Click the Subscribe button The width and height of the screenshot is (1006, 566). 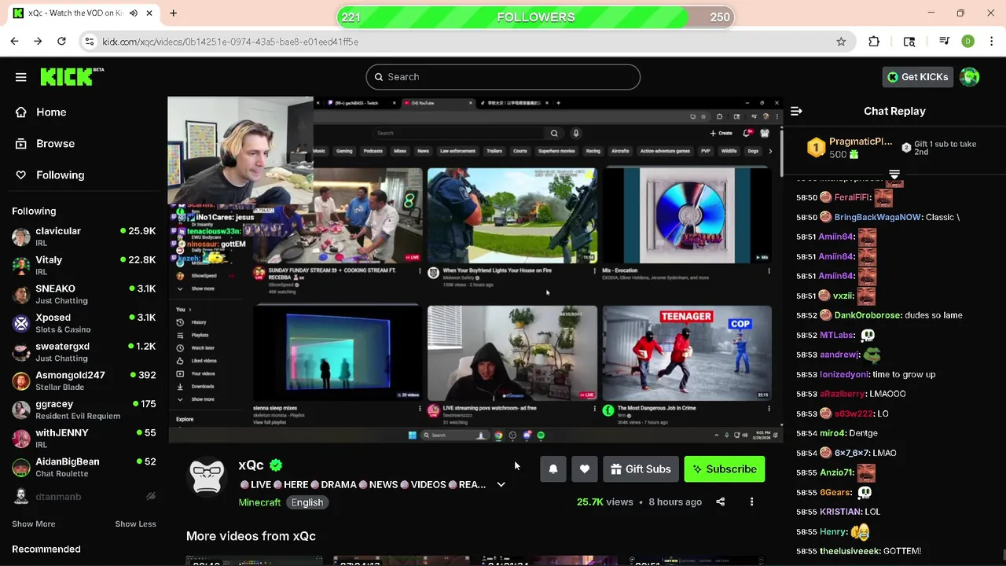pyautogui.click(x=725, y=469)
